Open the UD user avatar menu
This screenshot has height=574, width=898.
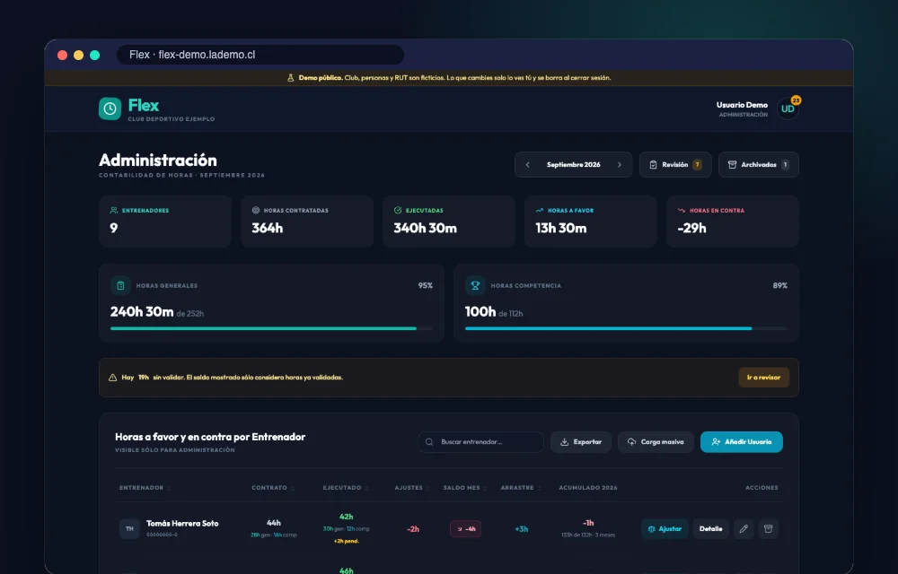[788, 109]
